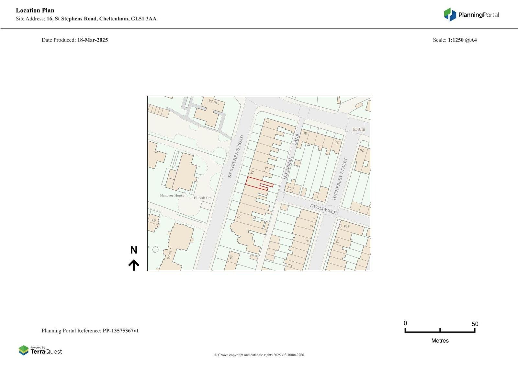Click the PH label on map
Screen dimensions: 518x367
point(346,226)
